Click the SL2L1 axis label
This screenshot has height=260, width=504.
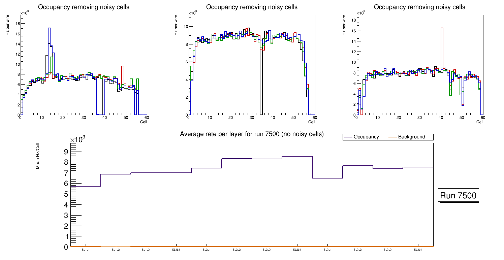(x=207, y=250)
